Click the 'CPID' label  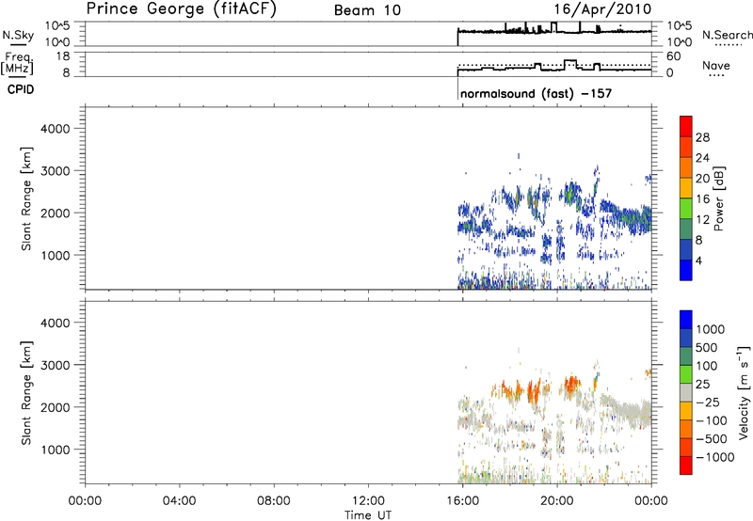[21, 89]
